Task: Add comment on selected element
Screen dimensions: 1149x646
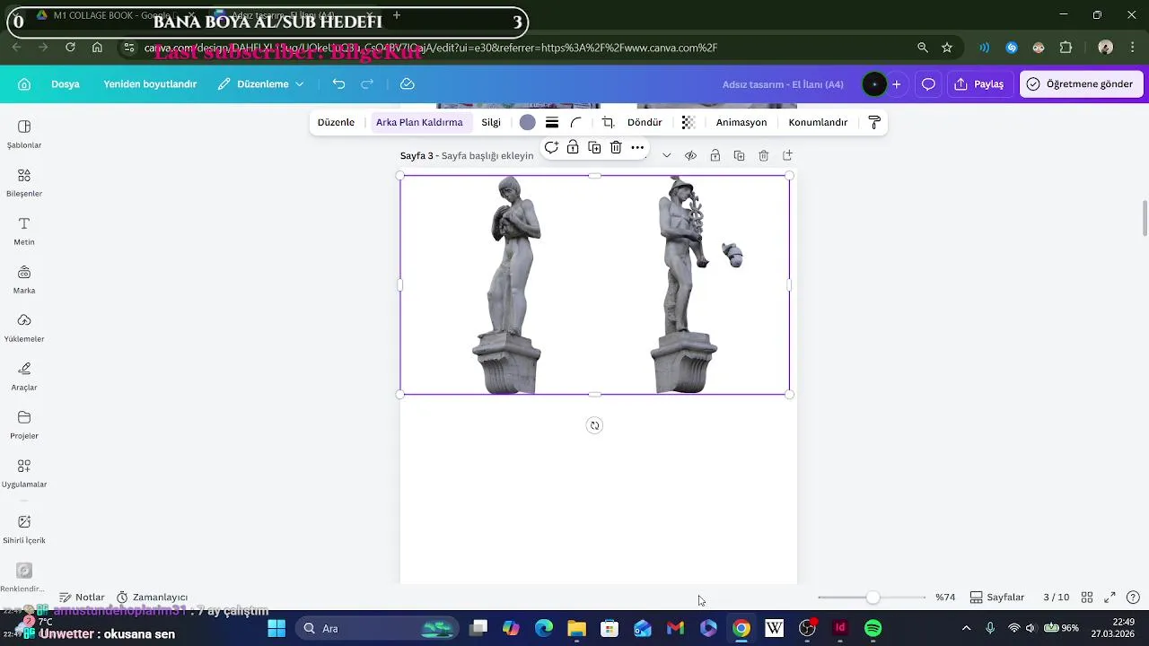Action: click(x=551, y=147)
